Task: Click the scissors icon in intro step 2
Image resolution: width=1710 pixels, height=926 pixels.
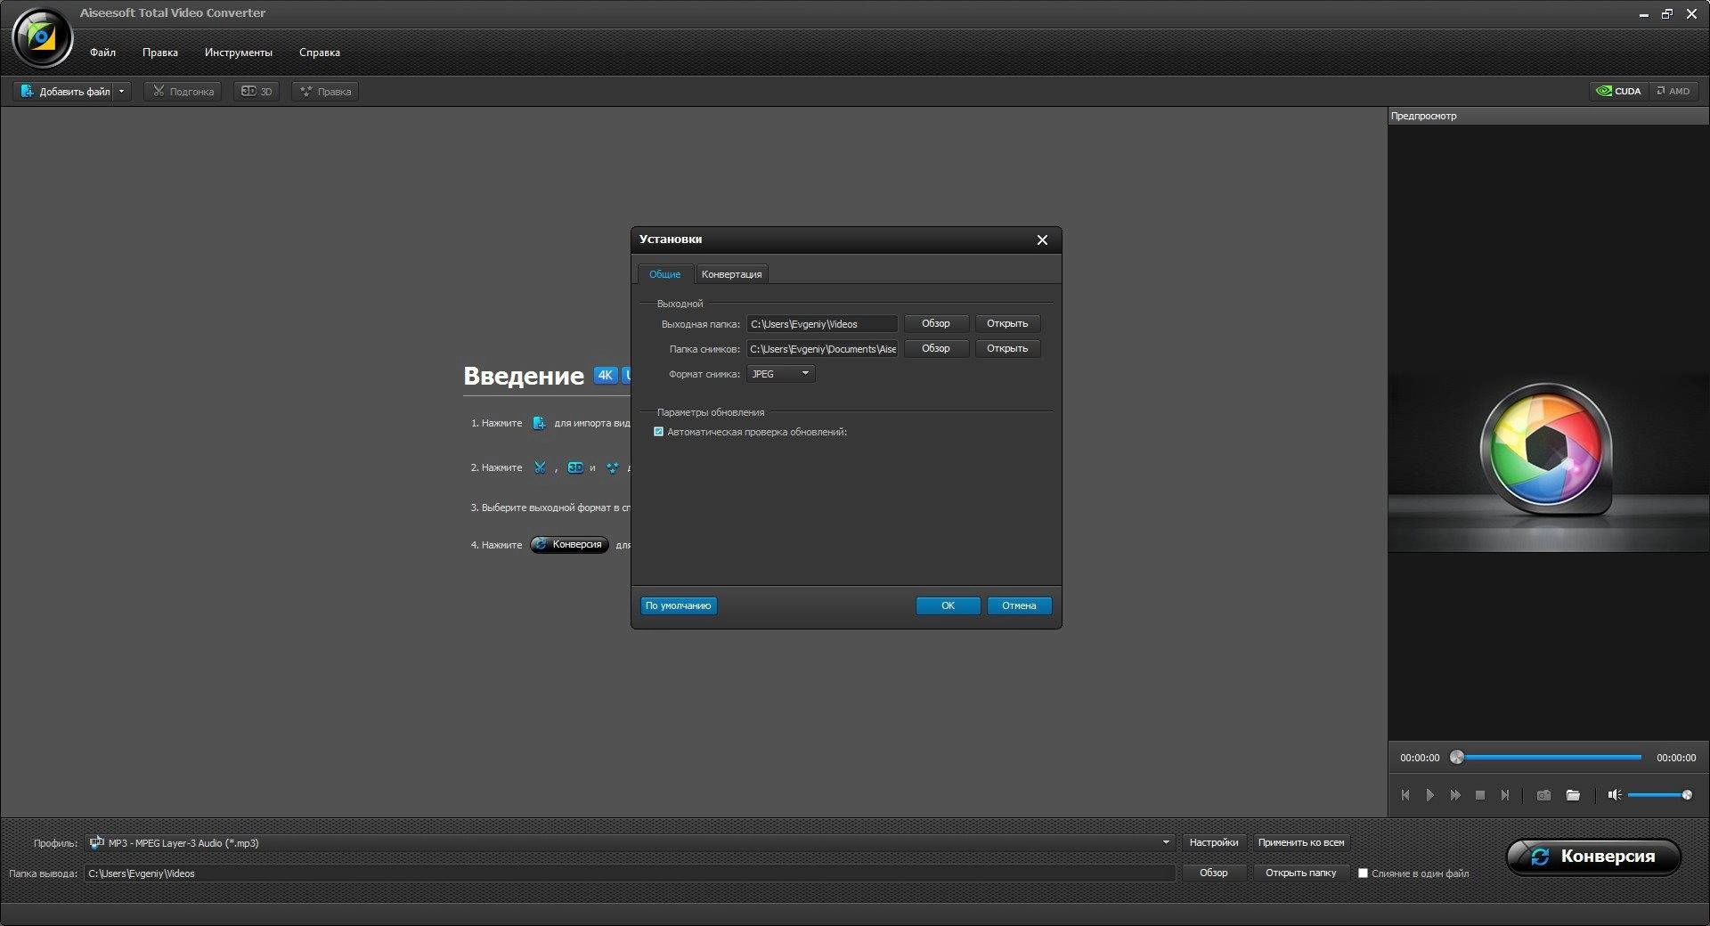Action: pos(540,467)
